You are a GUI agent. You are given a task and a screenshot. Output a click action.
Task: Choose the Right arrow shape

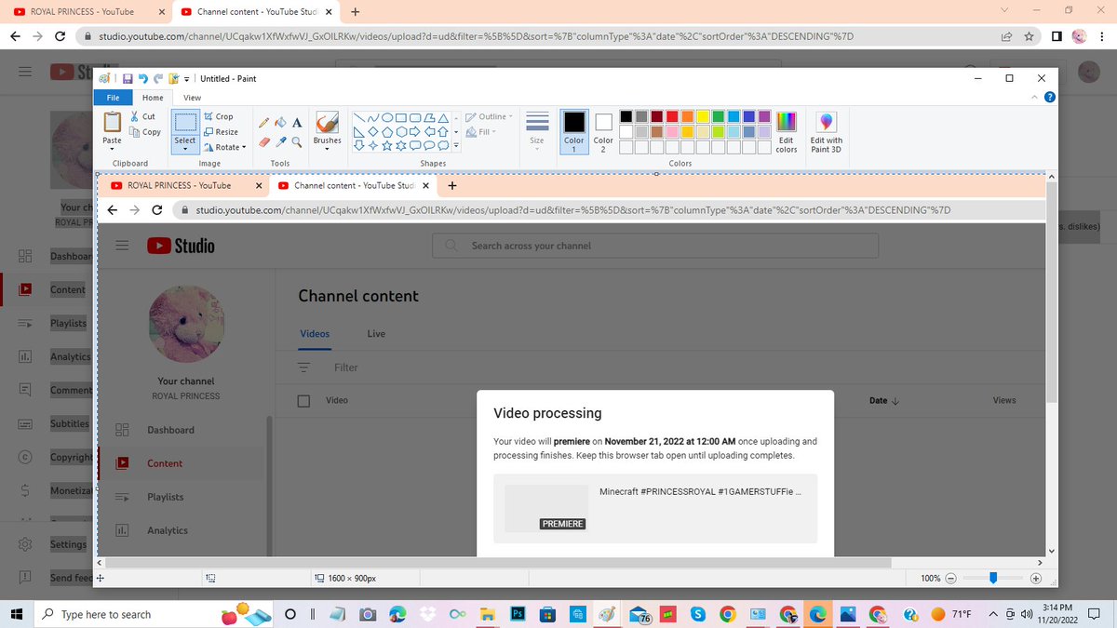(x=414, y=132)
